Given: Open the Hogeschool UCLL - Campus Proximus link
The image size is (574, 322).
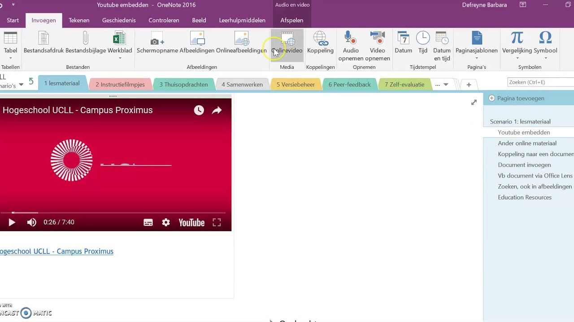Looking at the screenshot, I should click(57, 251).
